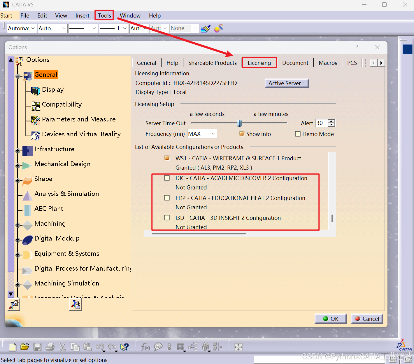Click the Graphic Properties wizard icon
The width and height of the screenshot is (414, 364).
(x=218, y=28)
